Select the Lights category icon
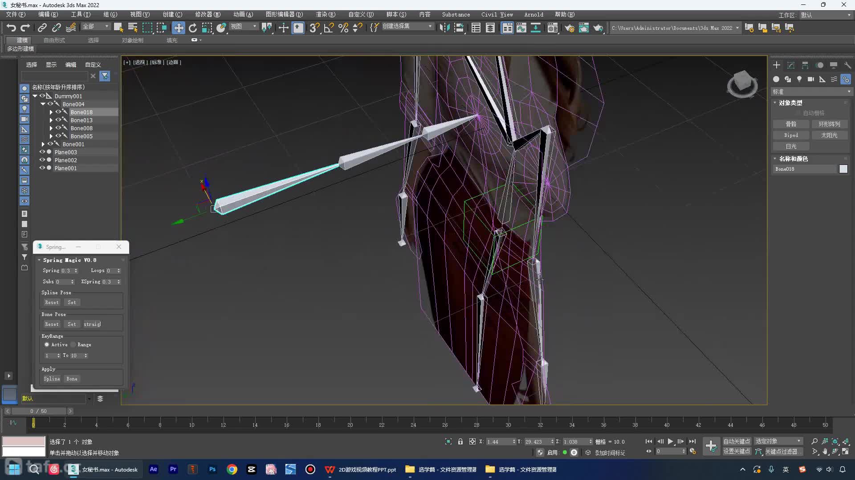This screenshot has height=480, width=855. (x=799, y=79)
